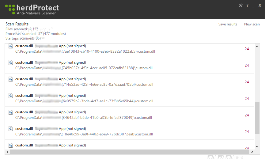Click file icon for 6e0579b2 custom.dll
This screenshot has height=159, width=265.
click(x=11, y=96)
